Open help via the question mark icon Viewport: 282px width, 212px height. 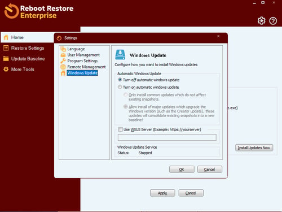[273, 21]
